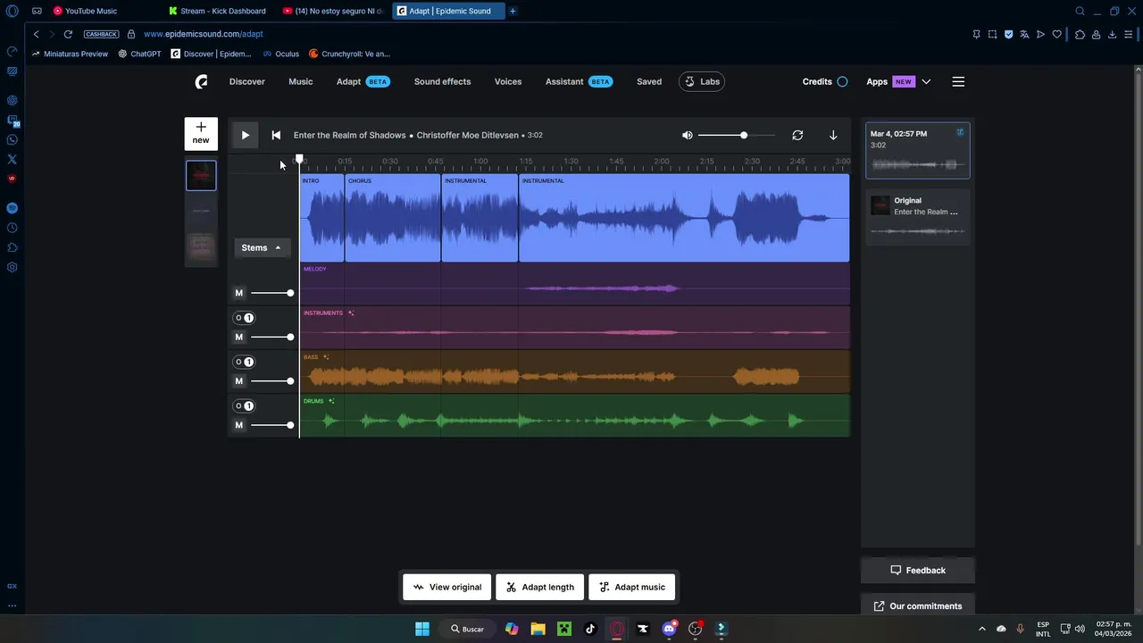Image resolution: width=1143 pixels, height=643 pixels.
Task: Click browser search tabs magnifier icon
Action: pos(1080,11)
